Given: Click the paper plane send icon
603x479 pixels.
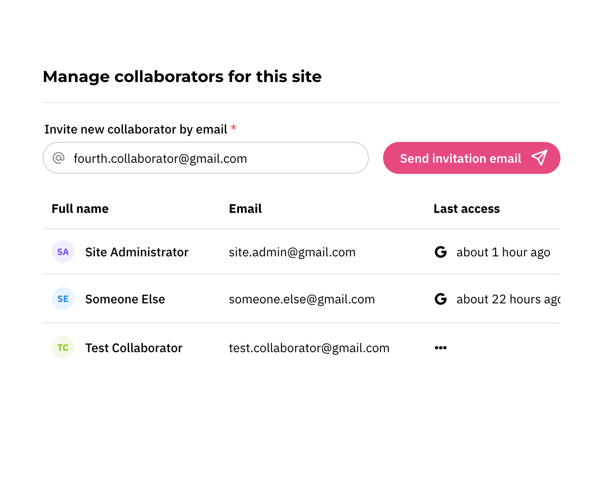Looking at the screenshot, I should tap(539, 158).
